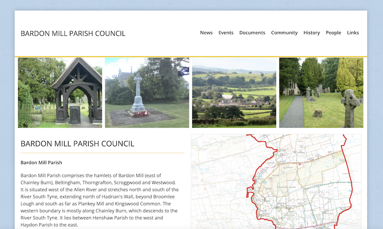This screenshot has width=383, height=229.
Task: View the countryside village landscape photo
Action: click(234, 93)
